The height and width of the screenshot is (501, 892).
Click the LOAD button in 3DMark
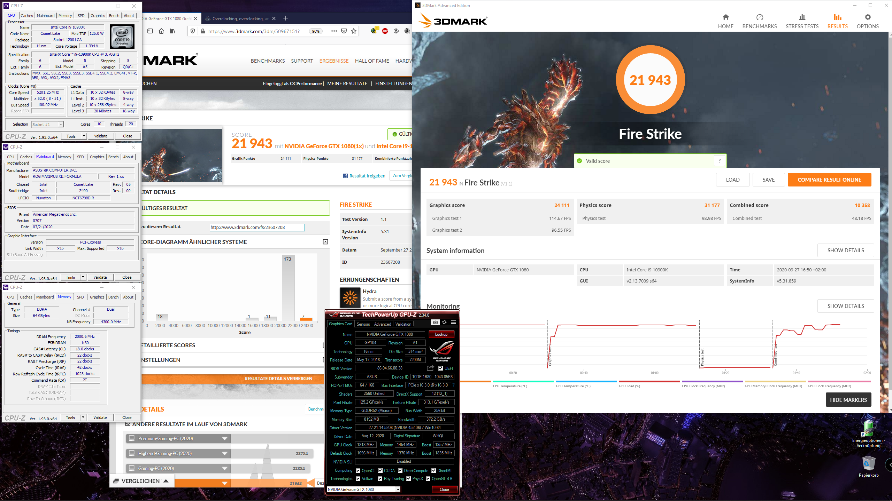coord(732,180)
